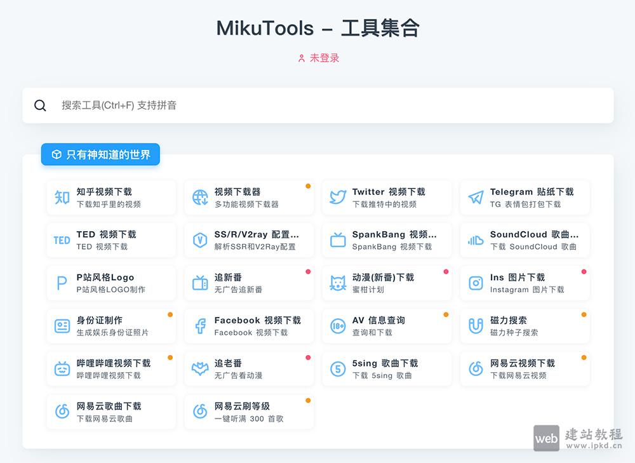
Task: Click the 只有神知道的世界 category tag
Action: (x=100, y=154)
